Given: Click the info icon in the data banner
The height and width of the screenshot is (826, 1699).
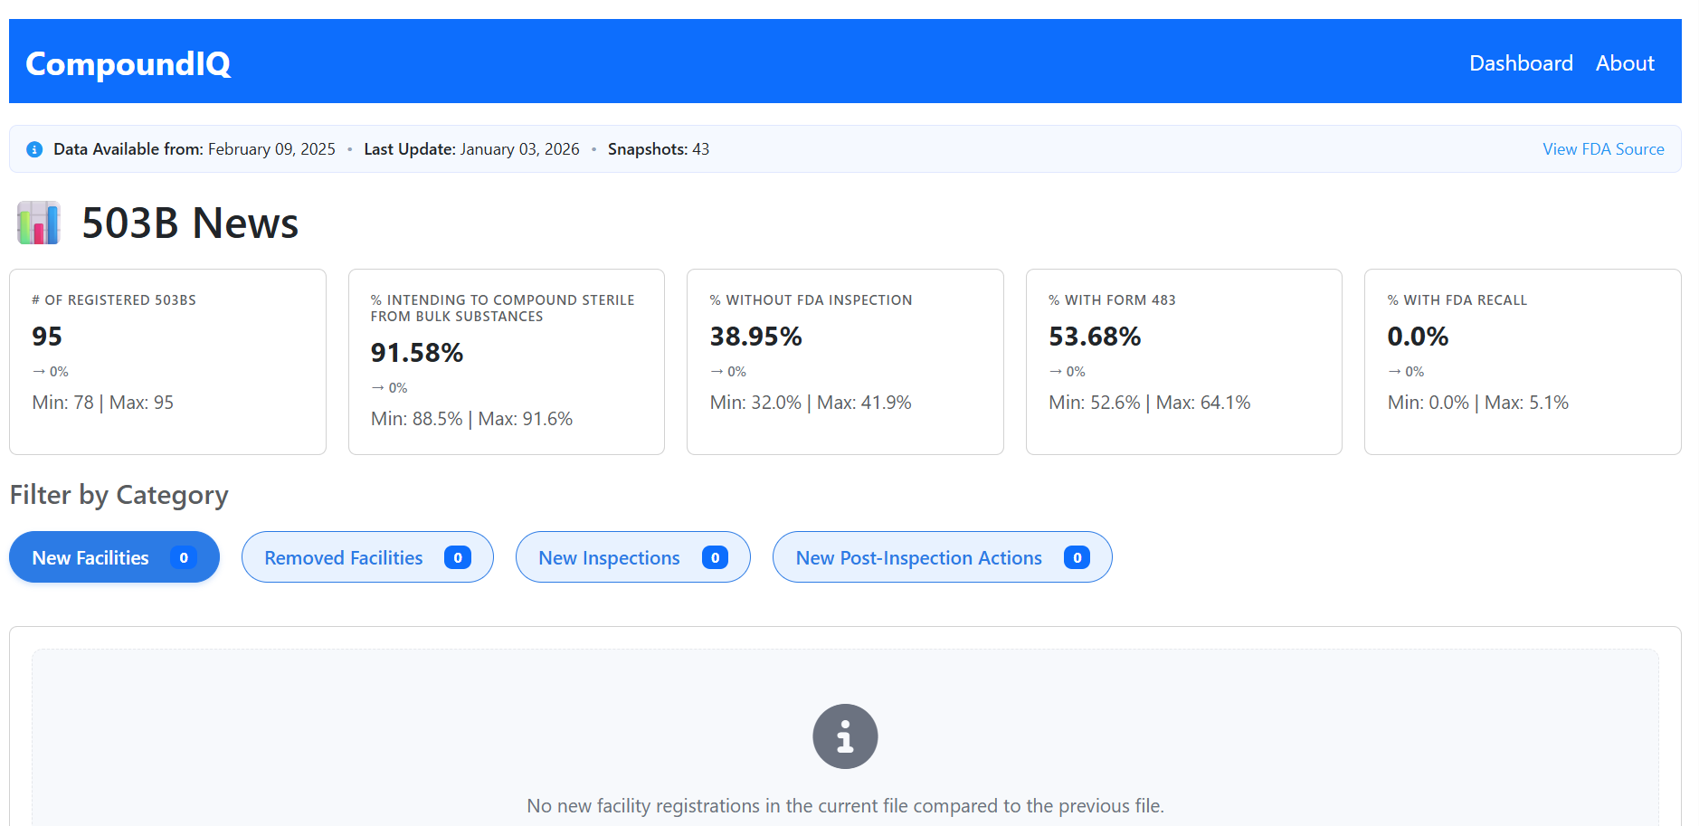Looking at the screenshot, I should 33,148.
